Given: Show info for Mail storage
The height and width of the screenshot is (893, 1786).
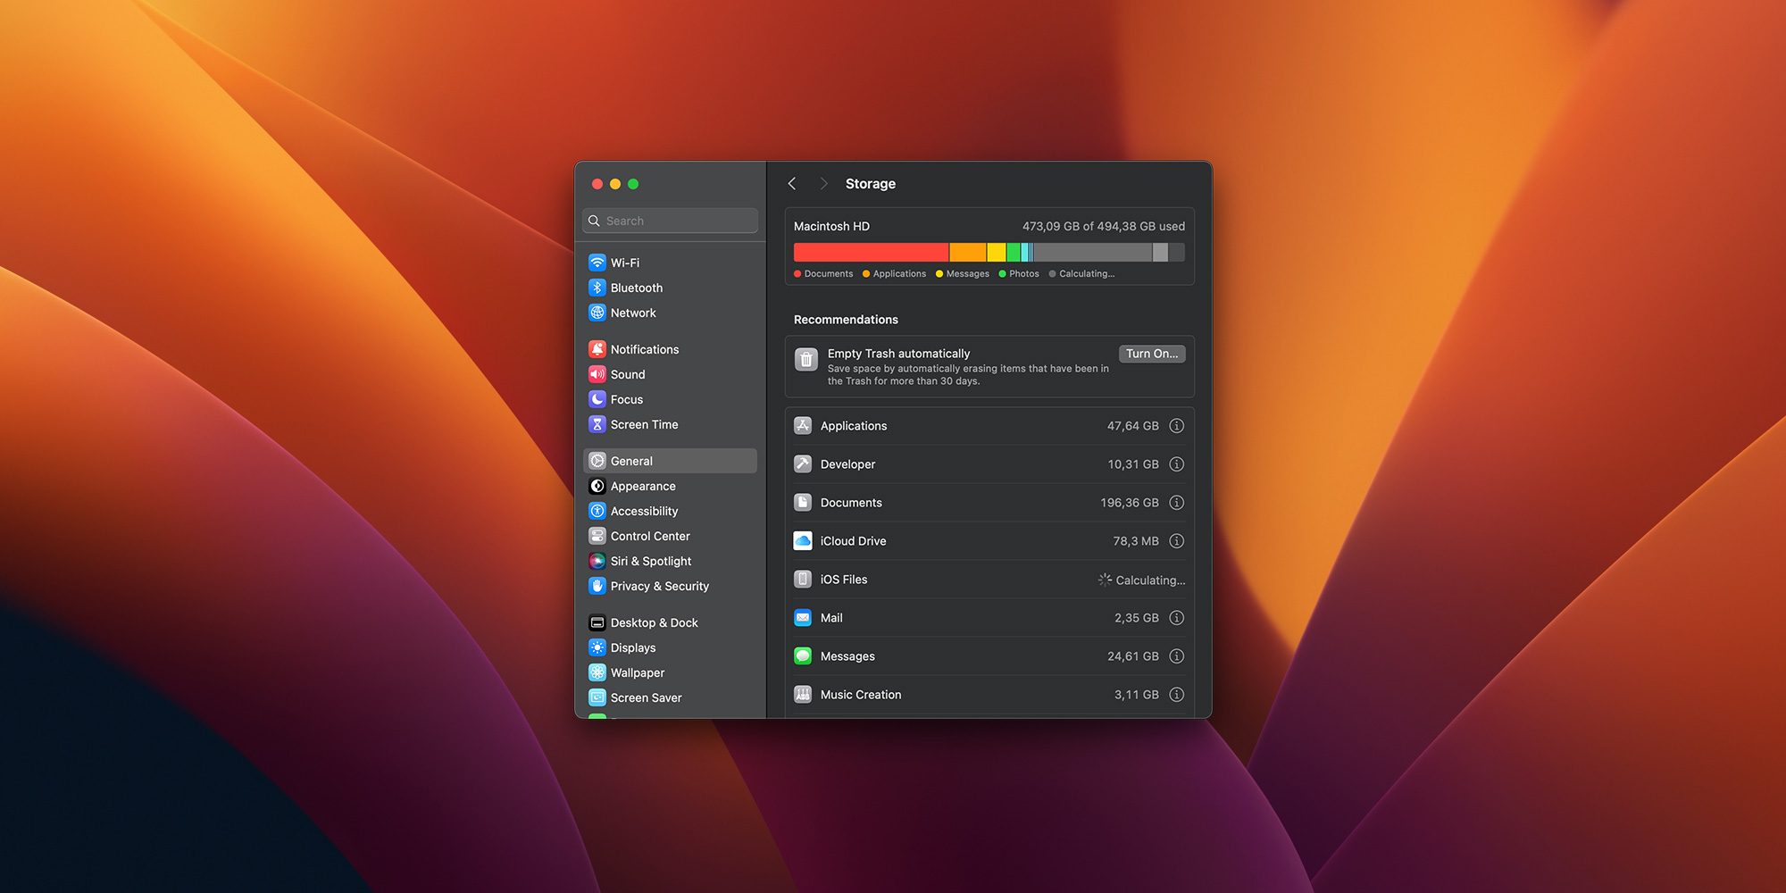Looking at the screenshot, I should 1176,618.
